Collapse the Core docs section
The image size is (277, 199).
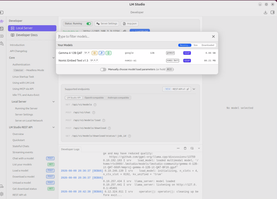pos(54,58)
